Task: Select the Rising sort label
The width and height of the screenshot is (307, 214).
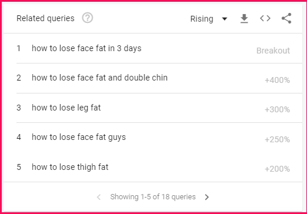Action: [202, 19]
